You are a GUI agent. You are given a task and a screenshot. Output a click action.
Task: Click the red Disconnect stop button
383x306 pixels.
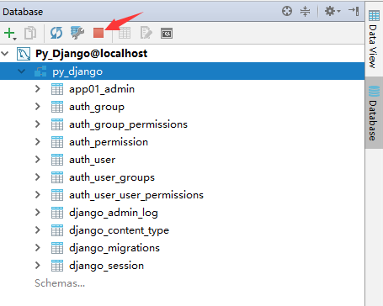click(98, 33)
